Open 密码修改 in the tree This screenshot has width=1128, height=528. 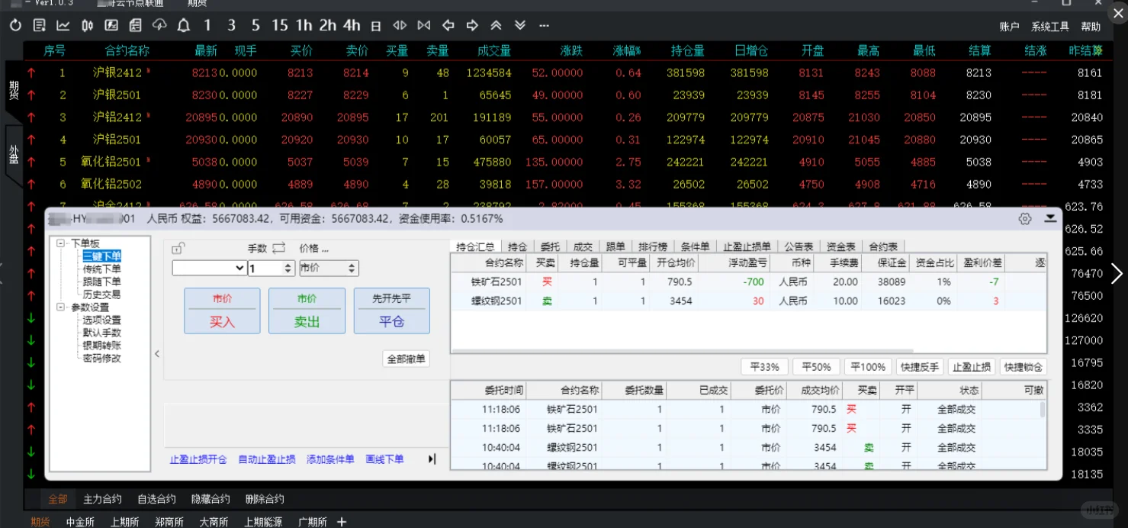(101, 359)
